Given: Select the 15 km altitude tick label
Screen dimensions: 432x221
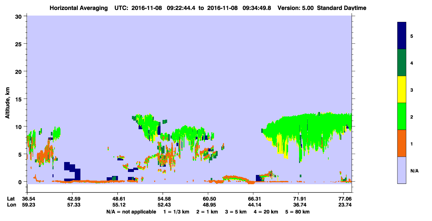Looking at the screenshot, I should click(19, 99).
